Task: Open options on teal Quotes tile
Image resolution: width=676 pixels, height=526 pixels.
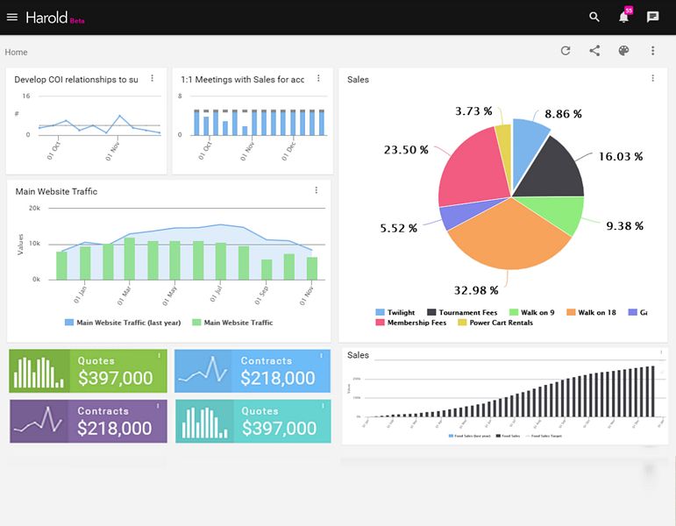Action: pyautogui.click(x=323, y=406)
